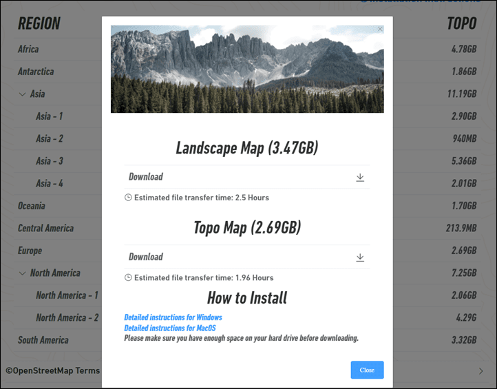The width and height of the screenshot is (497, 389).
Task: Click the Landscape Map (3.47GB) heading
Action: point(247,148)
